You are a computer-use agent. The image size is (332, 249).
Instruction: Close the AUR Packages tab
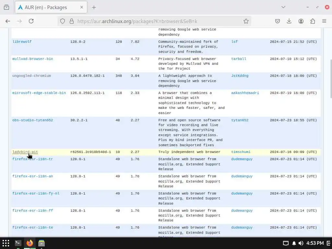(x=82, y=7)
